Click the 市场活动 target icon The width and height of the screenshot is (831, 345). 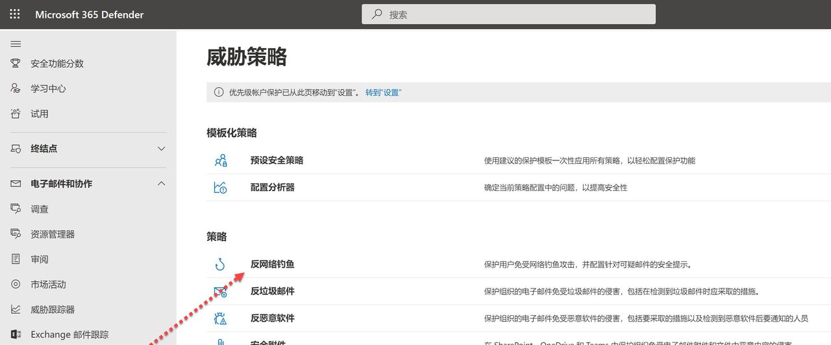(x=16, y=284)
